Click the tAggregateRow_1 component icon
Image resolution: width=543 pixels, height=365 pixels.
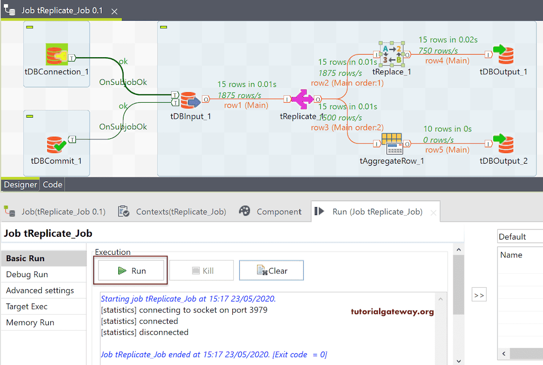pos(392,143)
